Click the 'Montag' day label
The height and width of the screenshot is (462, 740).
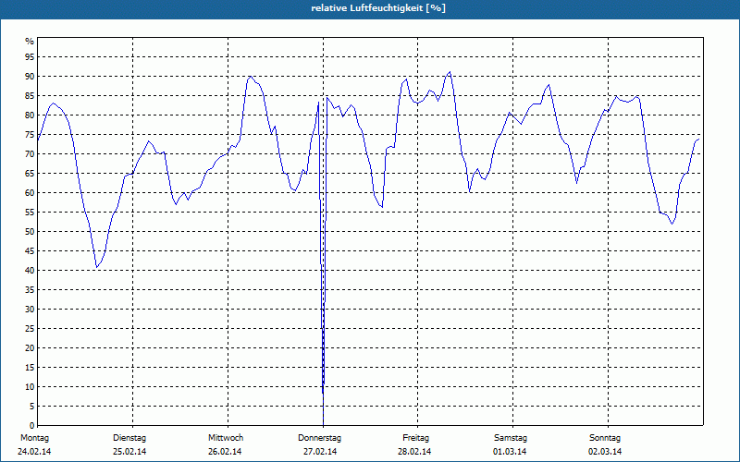click(34, 438)
